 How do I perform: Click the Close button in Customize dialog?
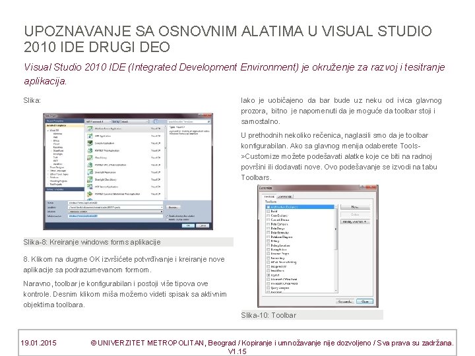point(365,301)
